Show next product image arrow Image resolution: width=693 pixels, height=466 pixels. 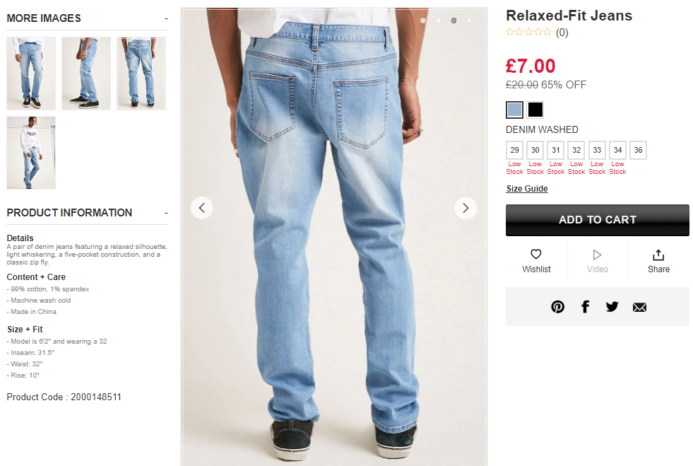pos(466,208)
